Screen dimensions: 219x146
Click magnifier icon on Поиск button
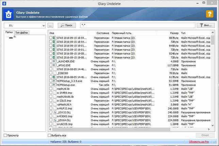62,25
